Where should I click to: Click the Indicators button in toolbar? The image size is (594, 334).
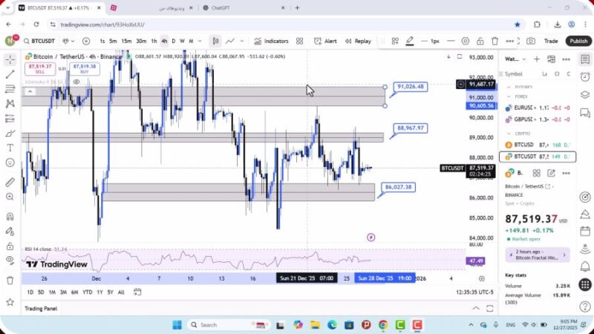tap(271, 42)
